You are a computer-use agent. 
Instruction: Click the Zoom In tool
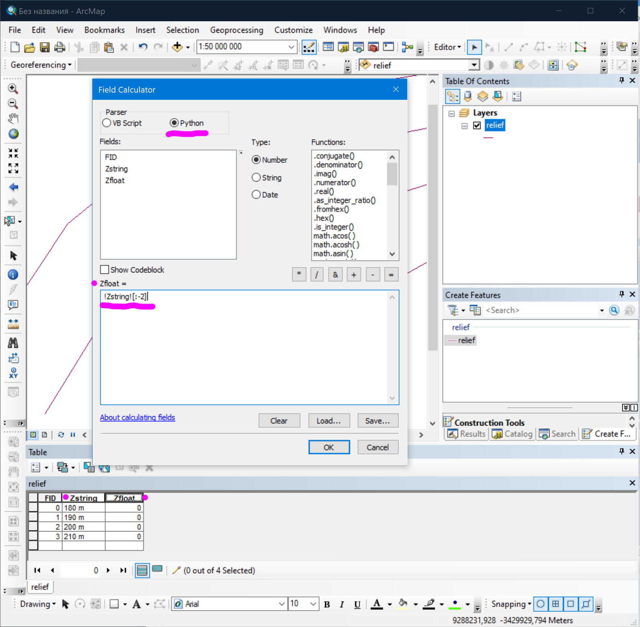coord(13,89)
